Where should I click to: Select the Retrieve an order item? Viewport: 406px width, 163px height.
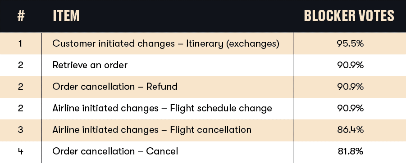(x=90, y=65)
